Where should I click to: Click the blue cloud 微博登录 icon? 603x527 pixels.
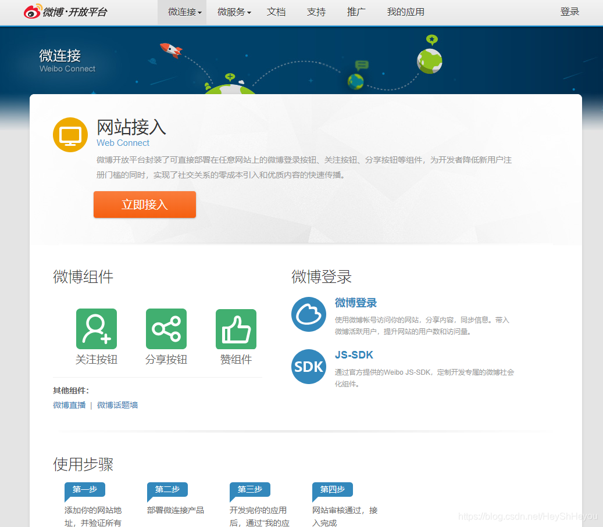point(309,314)
